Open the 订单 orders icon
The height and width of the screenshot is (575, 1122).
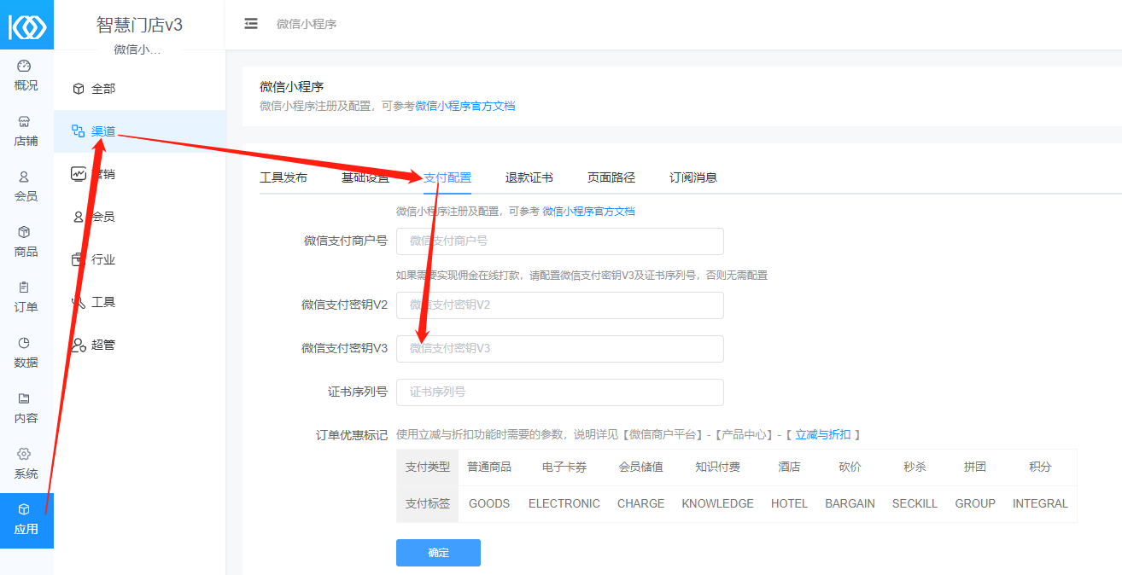point(24,287)
